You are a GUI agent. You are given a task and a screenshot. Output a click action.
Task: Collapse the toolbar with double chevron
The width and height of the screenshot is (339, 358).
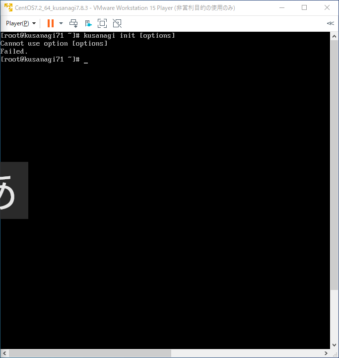[x=330, y=23]
